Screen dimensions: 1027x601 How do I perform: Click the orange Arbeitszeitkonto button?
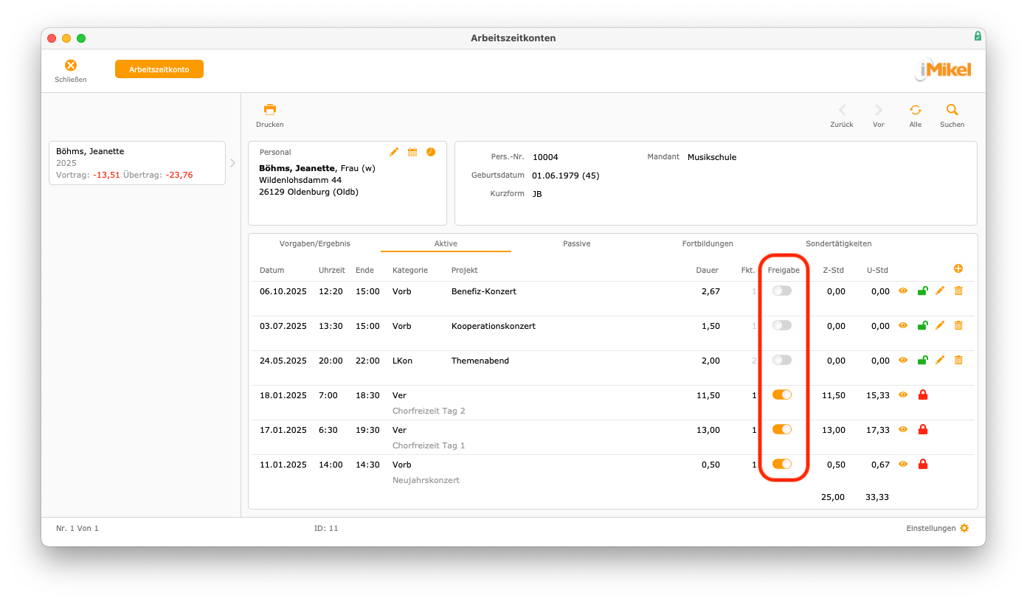point(159,69)
